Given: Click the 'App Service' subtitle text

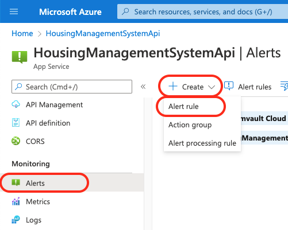Looking at the screenshot, I should coord(51,67).
